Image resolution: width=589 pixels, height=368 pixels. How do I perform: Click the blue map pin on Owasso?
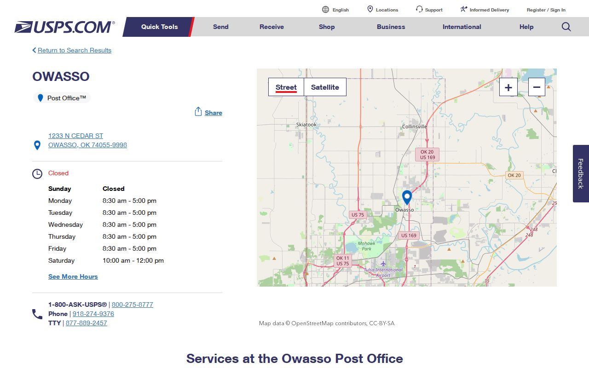tap(407, 198)
